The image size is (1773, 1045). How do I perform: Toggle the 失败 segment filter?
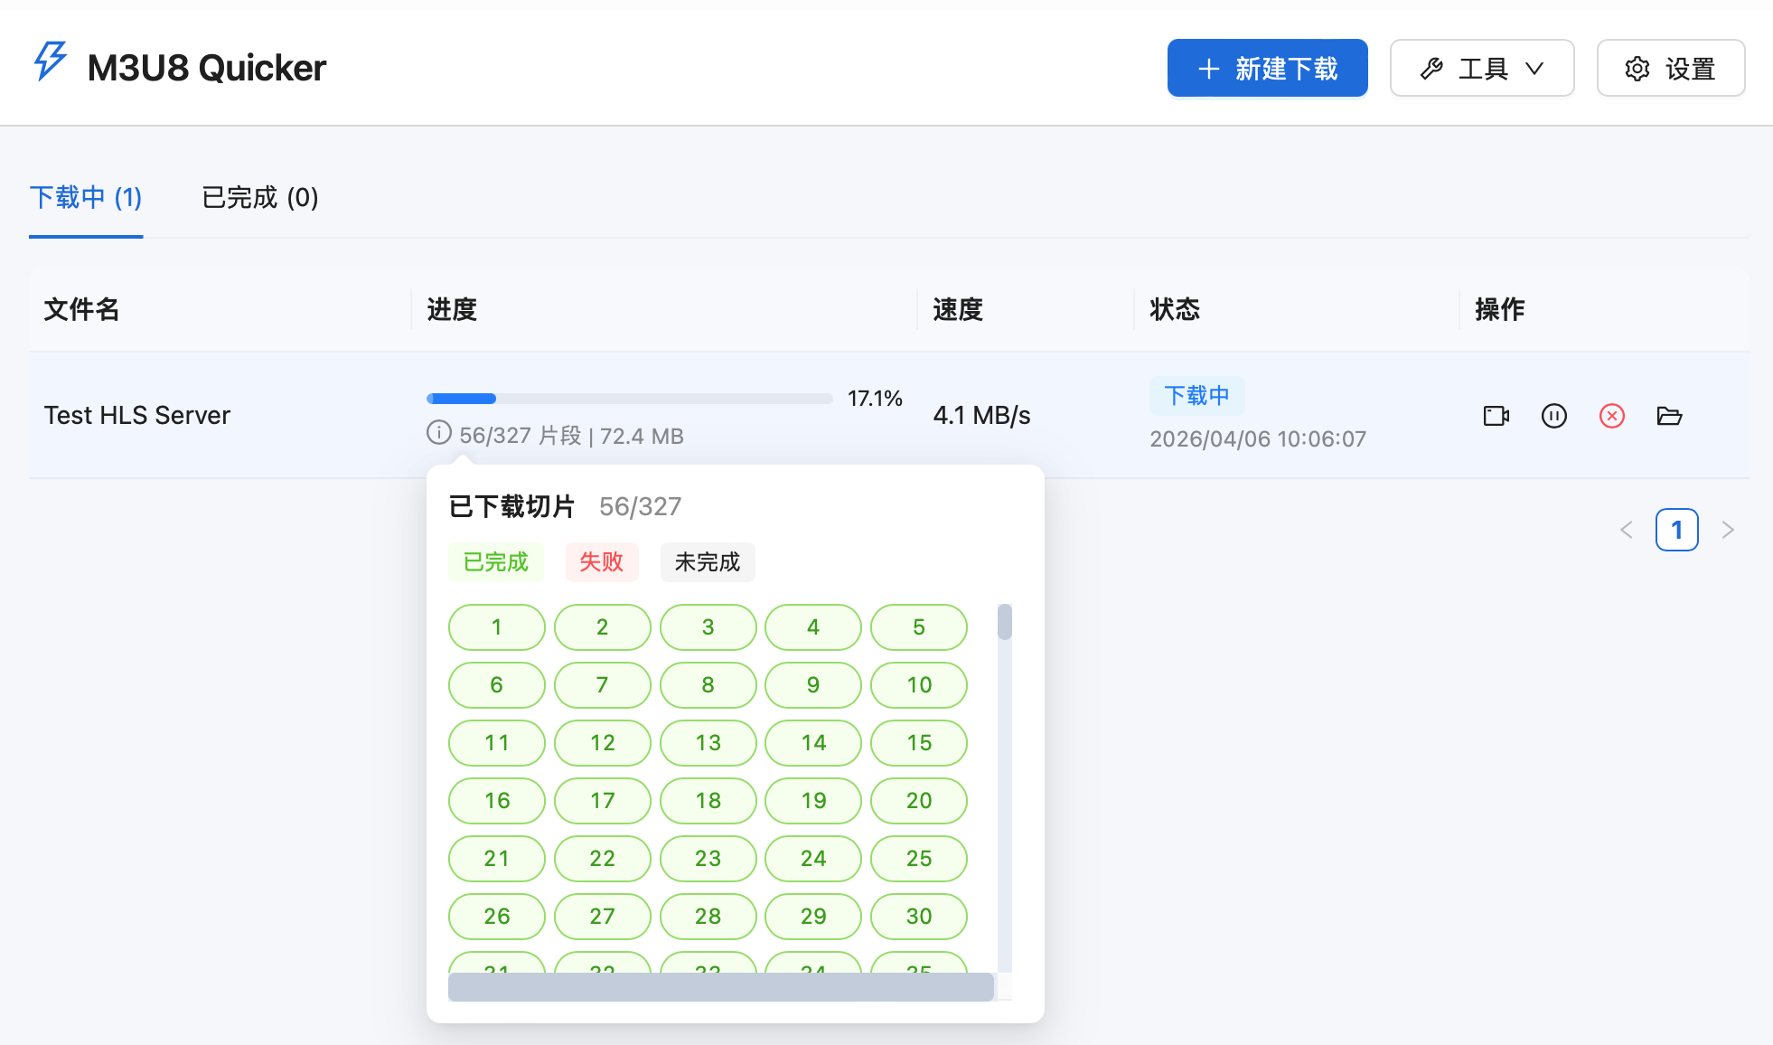click(602, 561)
